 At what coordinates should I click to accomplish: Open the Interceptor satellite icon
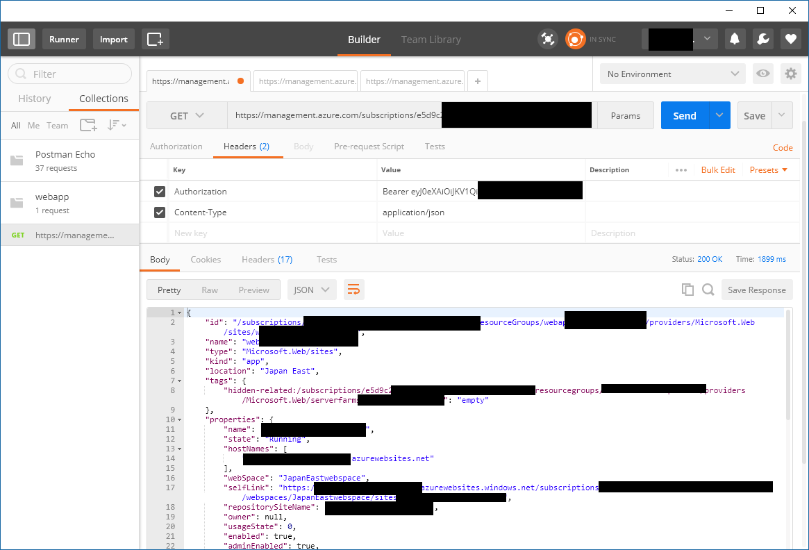tap(547, 39)
